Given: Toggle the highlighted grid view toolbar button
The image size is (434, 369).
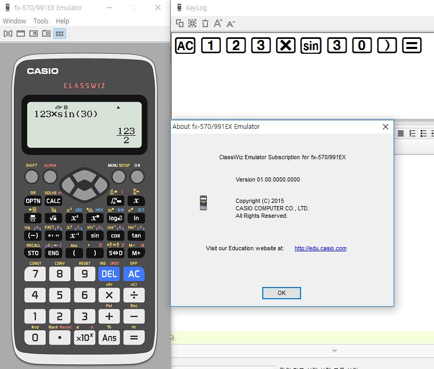Looking at the screenshot, I should 60,34.
